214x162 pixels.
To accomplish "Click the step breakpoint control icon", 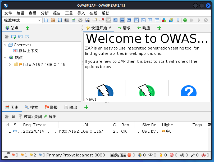I will coord(192,20).
